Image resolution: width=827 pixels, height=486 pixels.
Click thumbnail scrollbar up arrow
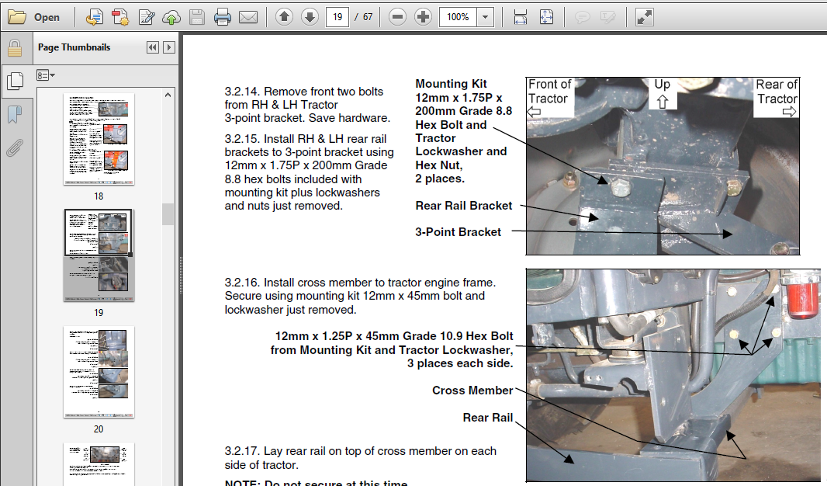168,95
